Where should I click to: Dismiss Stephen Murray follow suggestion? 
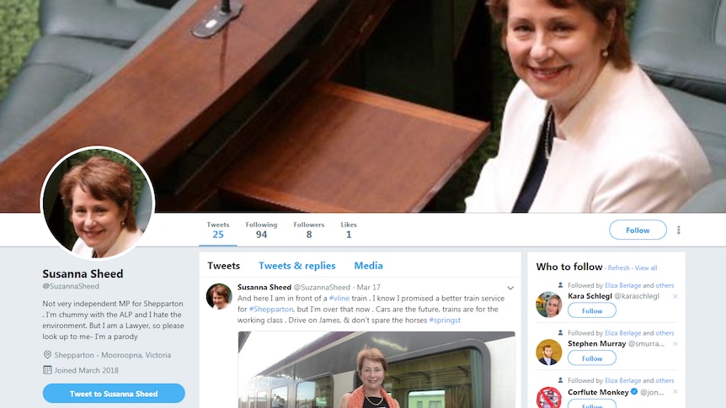(x=675, y=344)
